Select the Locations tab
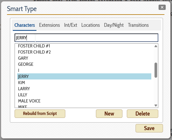The height and width of the screenshot is (140, 172). 90,25
